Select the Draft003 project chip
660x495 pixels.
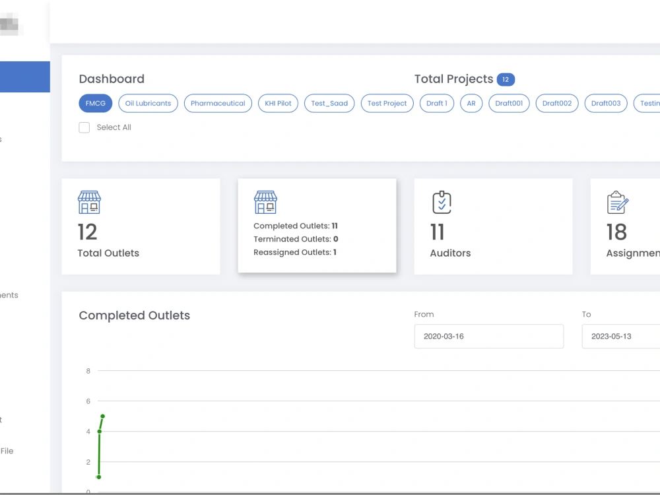click(x=606, y=103)
